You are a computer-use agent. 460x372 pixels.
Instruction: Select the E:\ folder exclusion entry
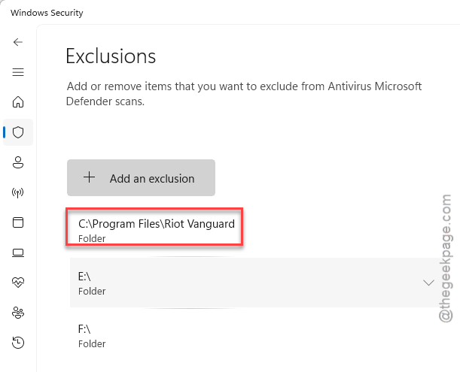click(x=252, y=283)
